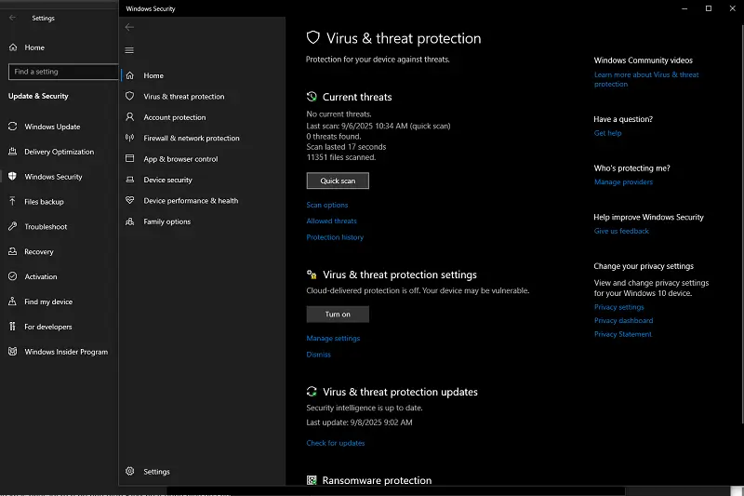Turn on cloud-delivered protection
This screenshot has height=496, width=744.
[x=338, y=315]
